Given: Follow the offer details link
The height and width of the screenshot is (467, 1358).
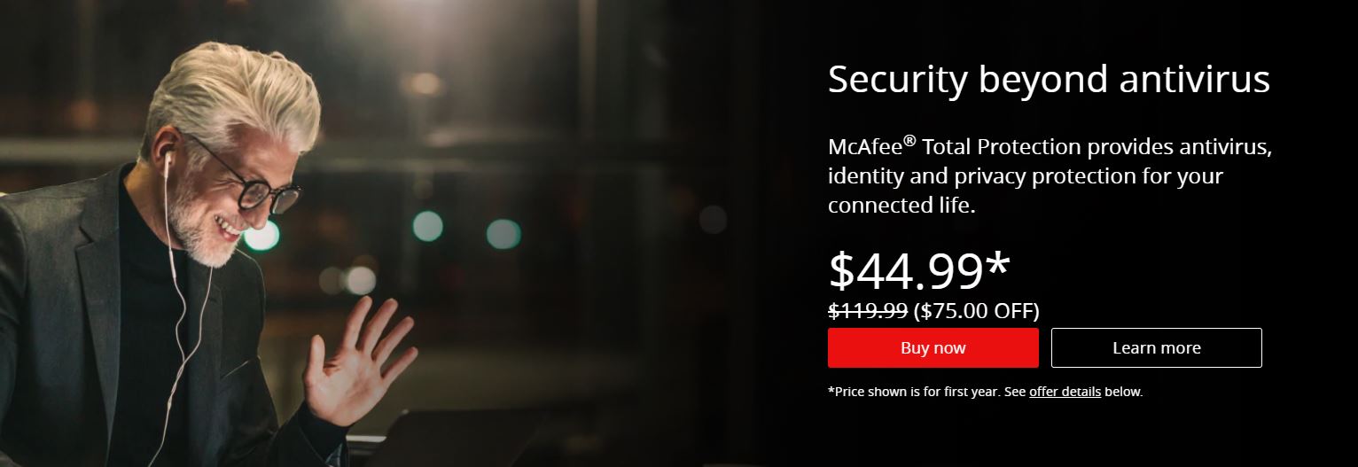Looking at the screenshot, I should pyautogui.click(x=1065, y=391).
